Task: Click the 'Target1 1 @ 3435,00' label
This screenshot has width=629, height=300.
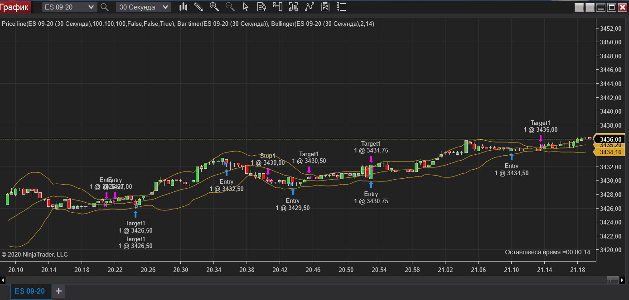Action: tap(540, 126)
